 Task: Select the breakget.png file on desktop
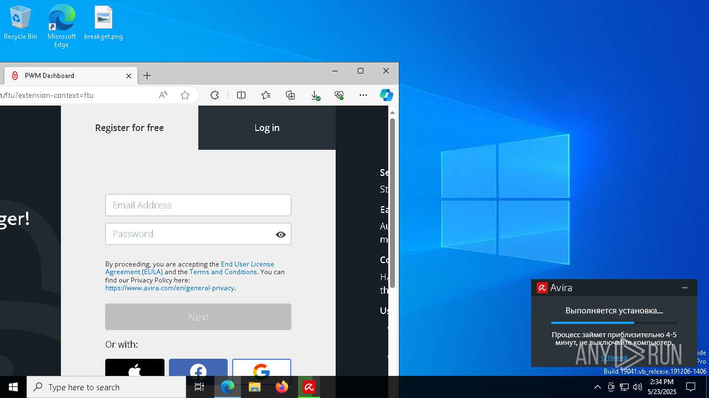104,23
